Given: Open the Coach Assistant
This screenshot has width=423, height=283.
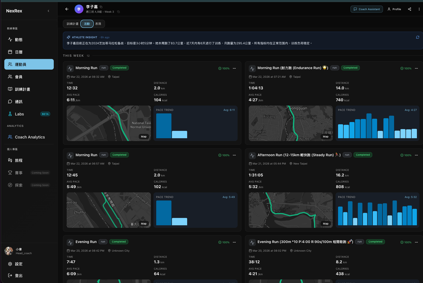Looking at the screenshot, I should pos(366,9).
